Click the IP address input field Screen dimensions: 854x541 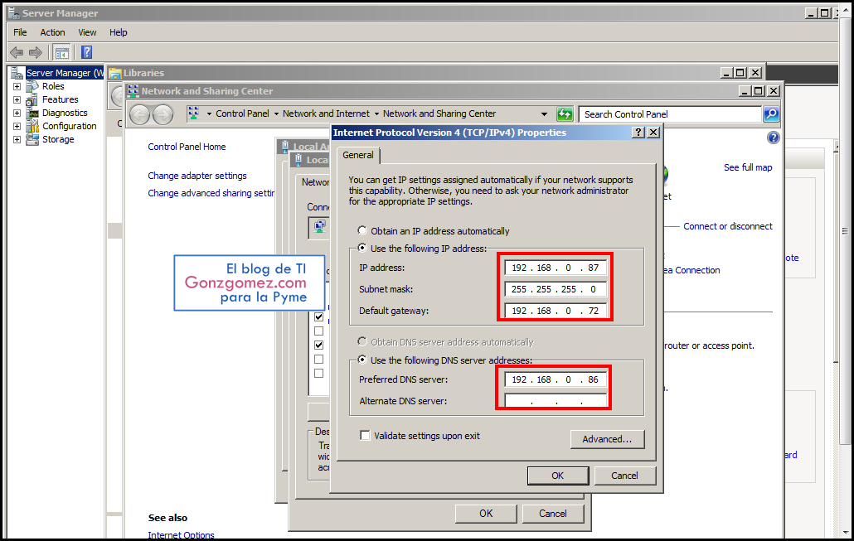click(x=556, y=268)
